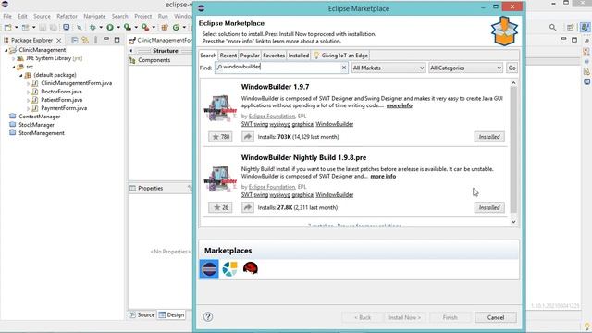This screenshot has height=333, width=592.
Task: Expand the JRE System Library node
Action: (13, 58)
